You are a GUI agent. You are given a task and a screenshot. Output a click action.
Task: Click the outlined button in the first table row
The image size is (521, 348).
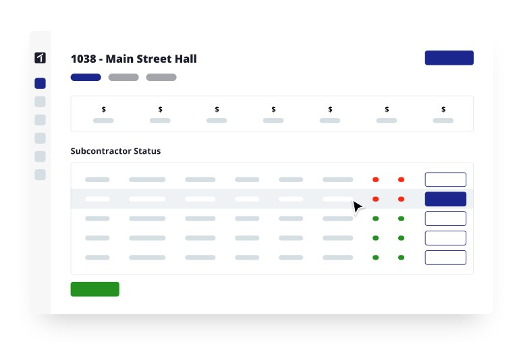click(x=445, y=179)
